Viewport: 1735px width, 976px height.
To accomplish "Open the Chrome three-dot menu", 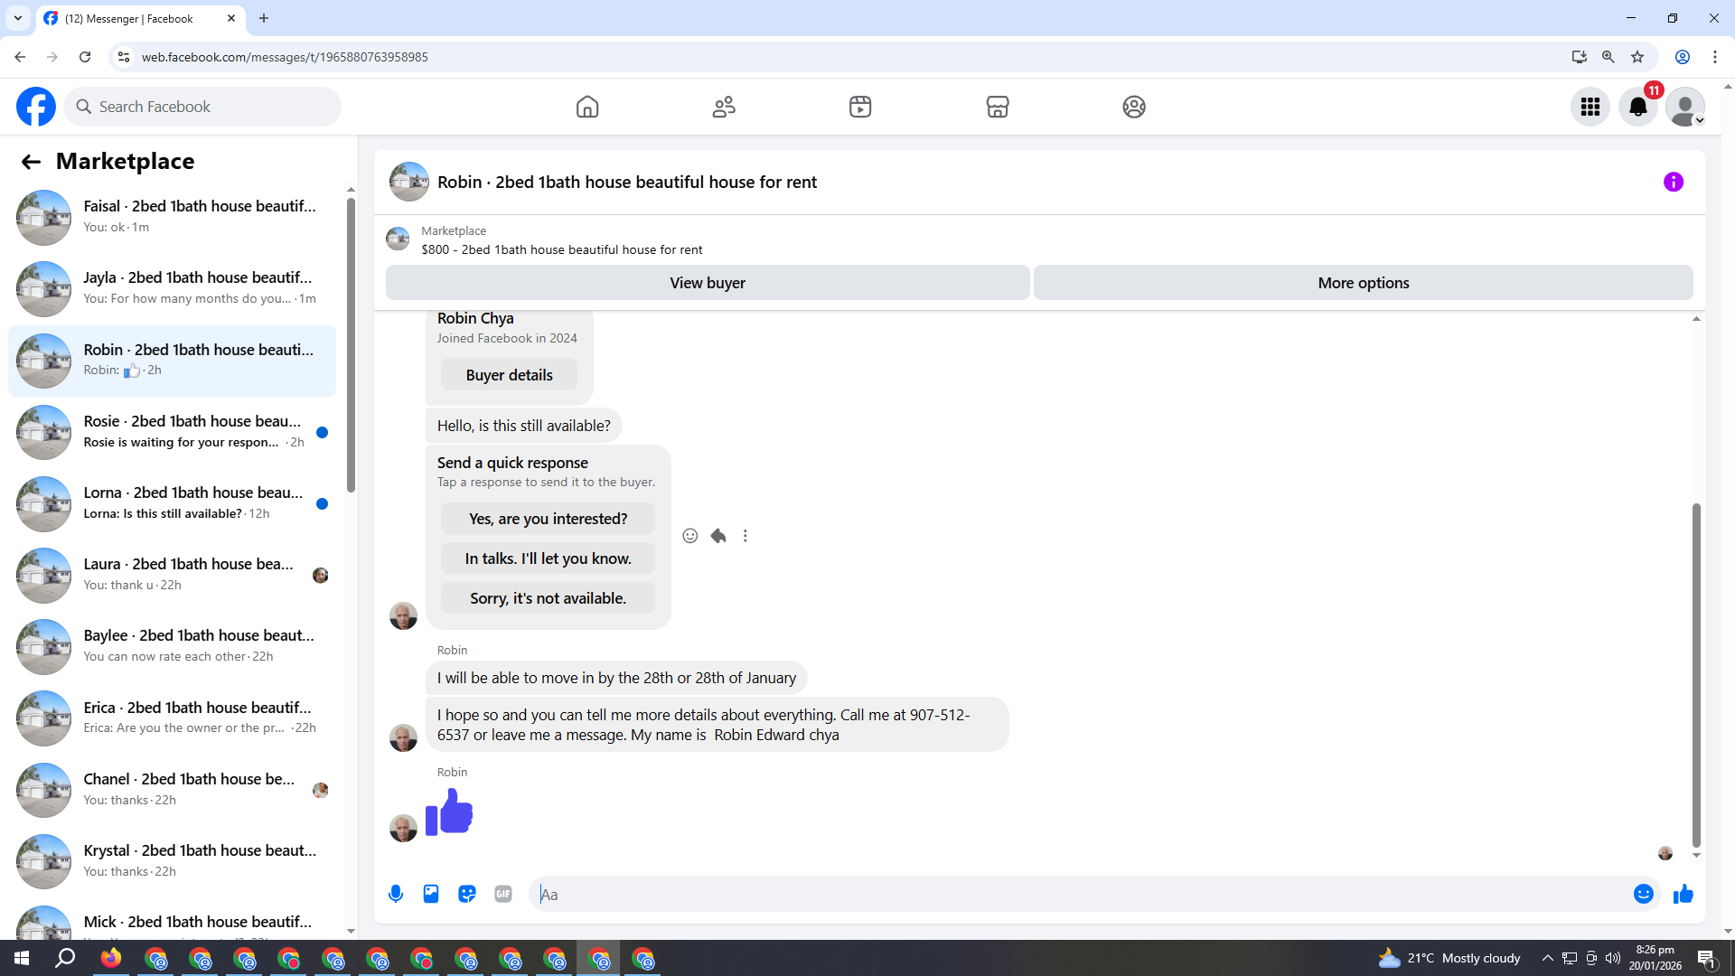I will tap(1715, 57).
